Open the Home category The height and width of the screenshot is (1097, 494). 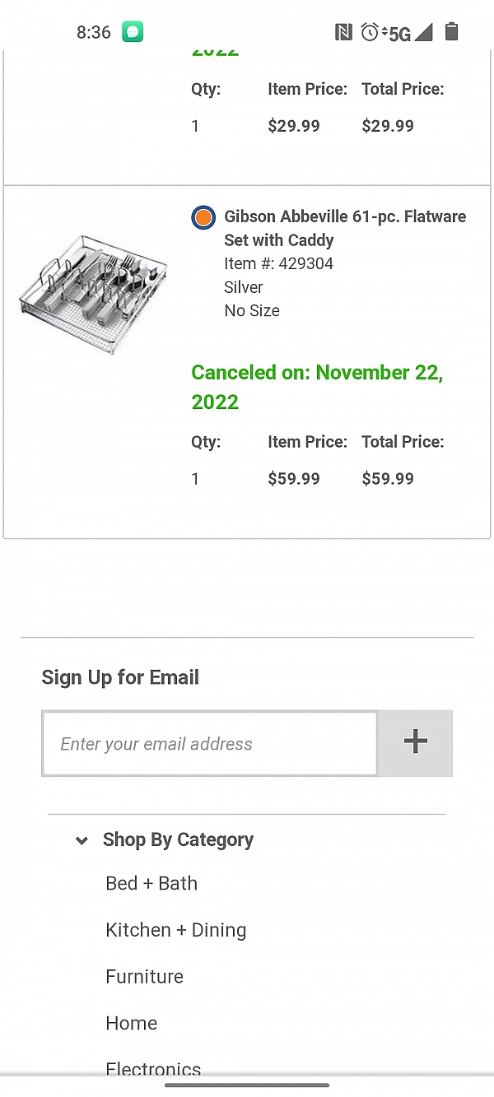click(131, 1023)
